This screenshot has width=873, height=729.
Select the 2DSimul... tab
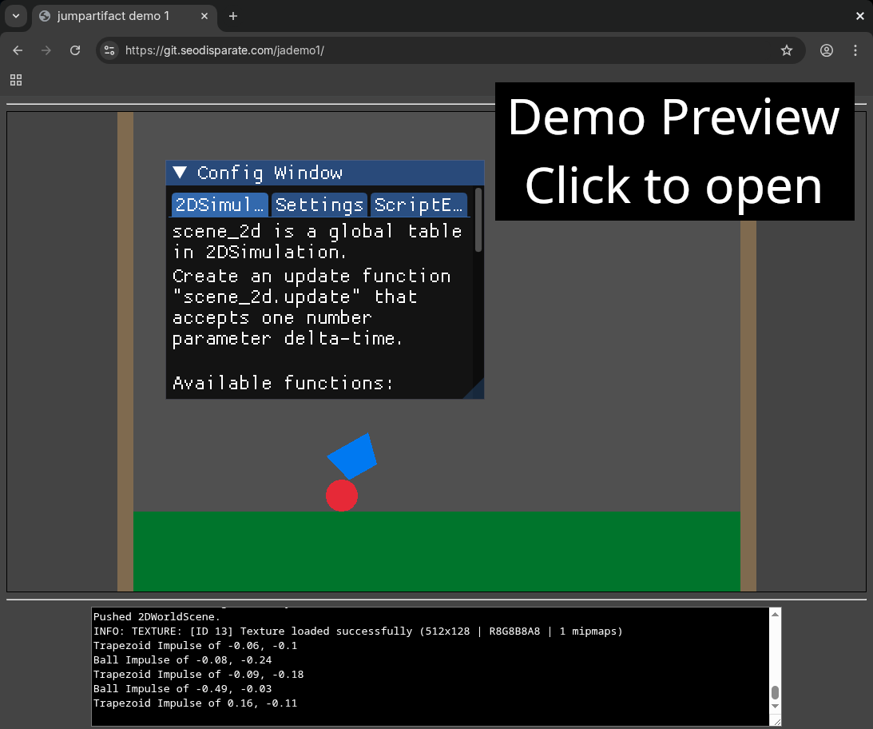220,205
